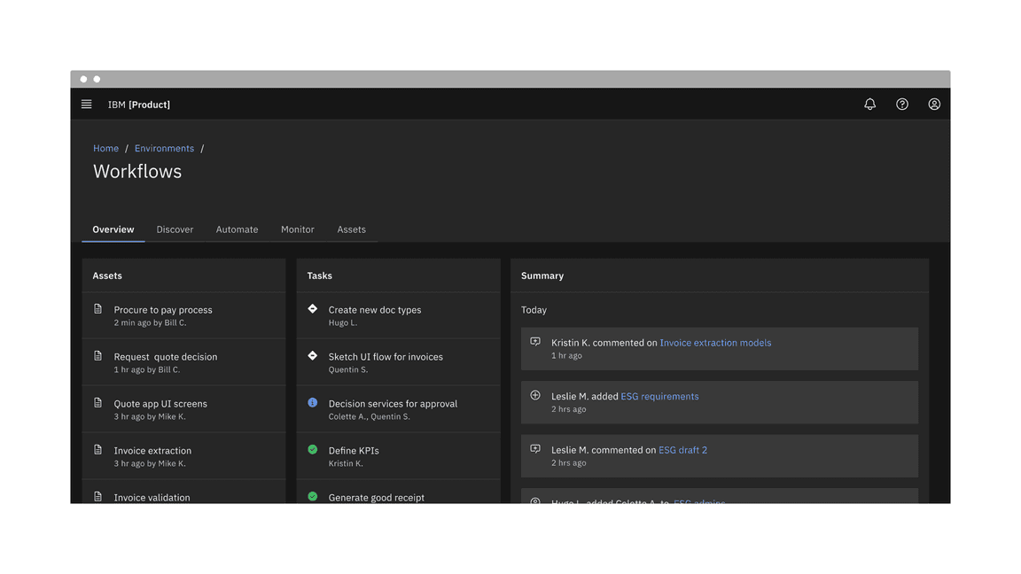The width and height of the screenshot is (1021, 574).
Task: Open the user profile avatar icon
Action: point(934,105)
